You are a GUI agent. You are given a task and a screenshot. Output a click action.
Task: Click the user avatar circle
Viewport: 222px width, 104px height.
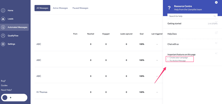pyautogui.click(x=5, y=98)
